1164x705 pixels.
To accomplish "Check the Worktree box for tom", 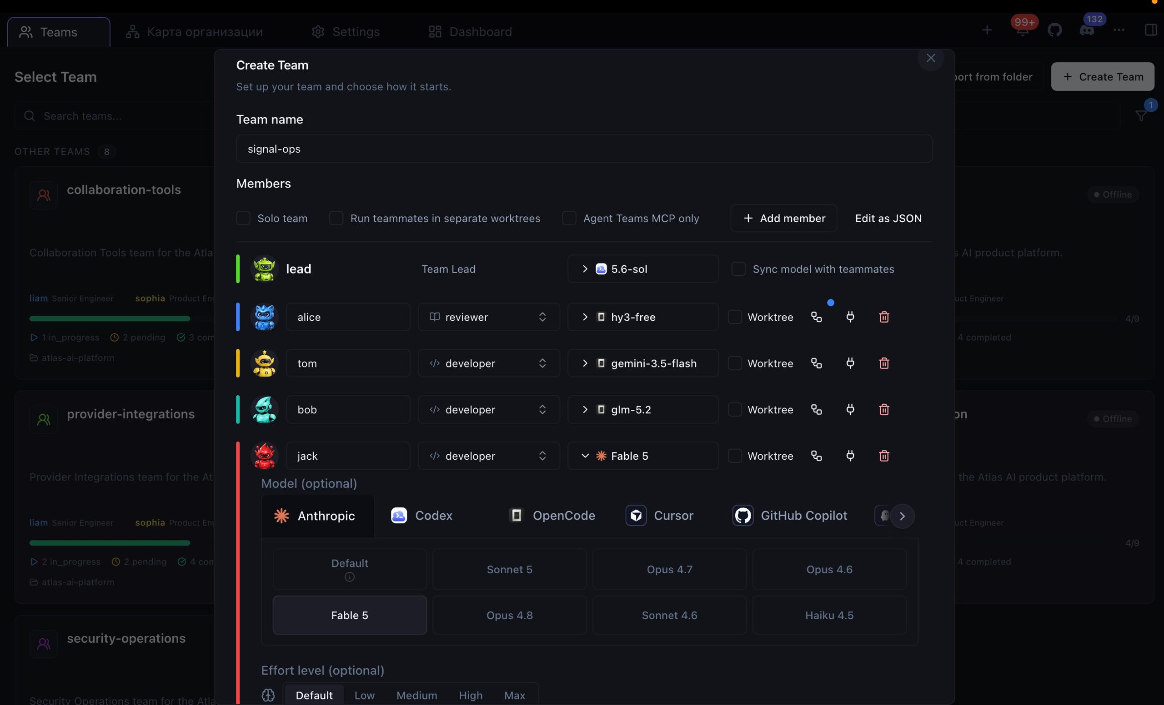I will (x=735, y=363).
